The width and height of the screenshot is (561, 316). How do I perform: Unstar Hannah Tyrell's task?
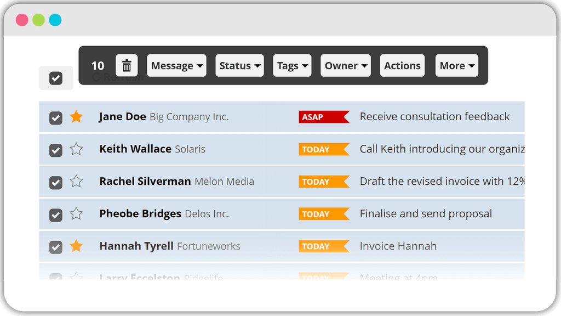tap(76, 246)
